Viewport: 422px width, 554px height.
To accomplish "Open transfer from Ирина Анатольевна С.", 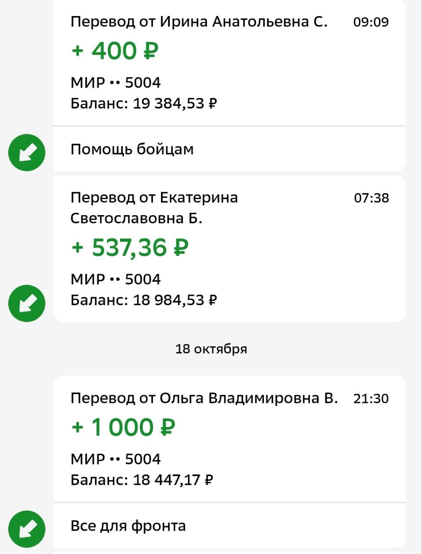I will (199, 22).
